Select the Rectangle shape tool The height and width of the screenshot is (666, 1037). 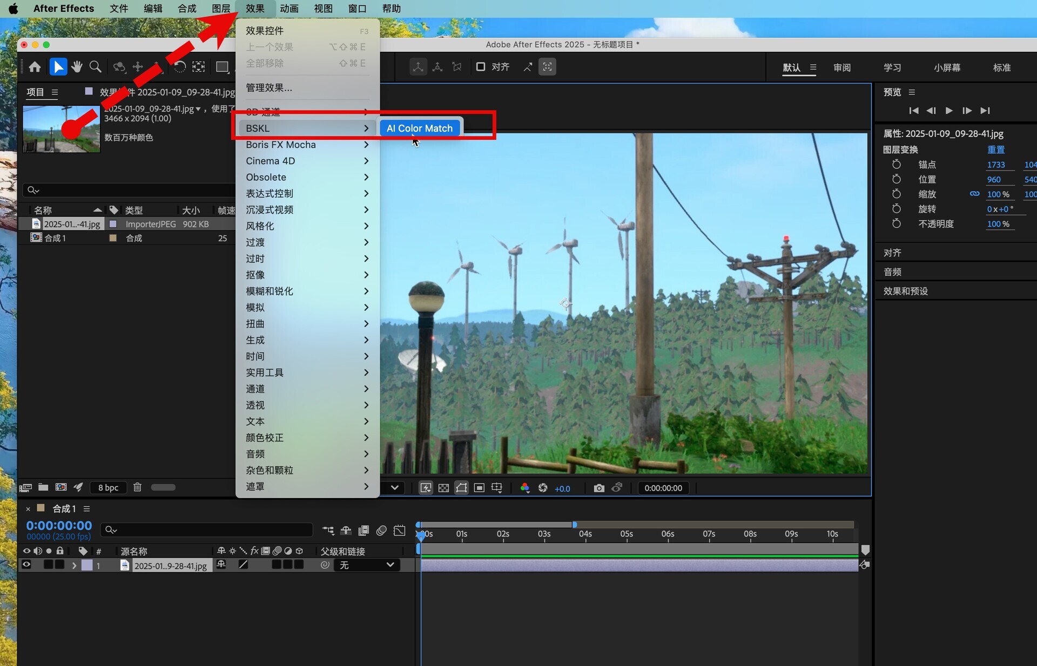coord(222,67)
